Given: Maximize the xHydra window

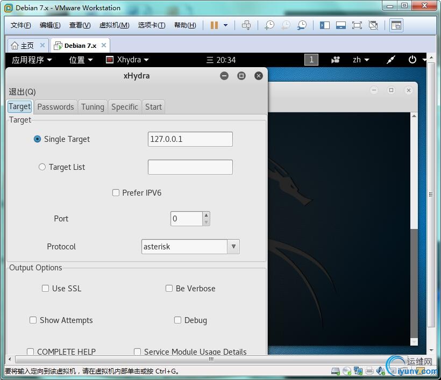Looking at the screenshot, I should [241, 76].
